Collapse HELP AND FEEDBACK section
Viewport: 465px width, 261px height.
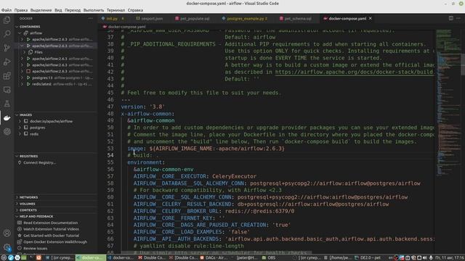click(17, 216)
